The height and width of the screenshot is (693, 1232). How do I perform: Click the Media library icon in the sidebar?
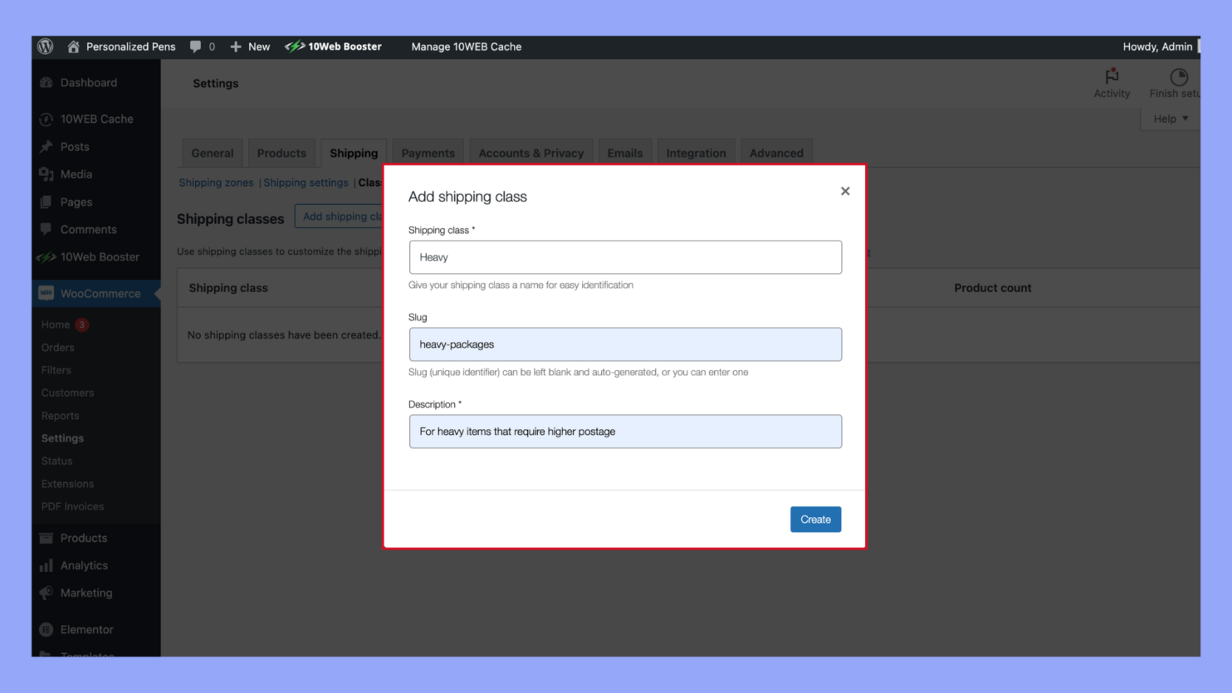pyautogui.click(x=47, y=174)
